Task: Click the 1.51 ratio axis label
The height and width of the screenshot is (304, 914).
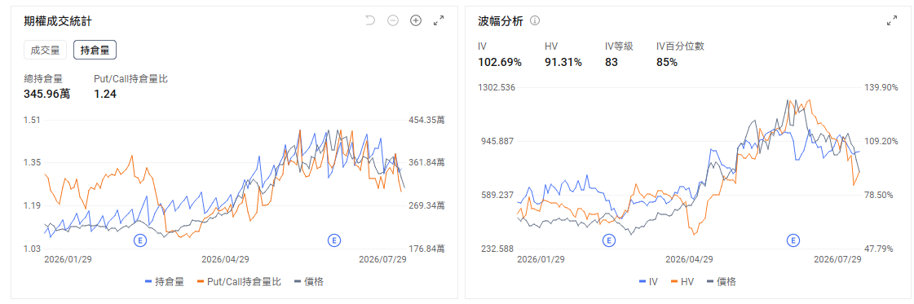Action: 32,120
